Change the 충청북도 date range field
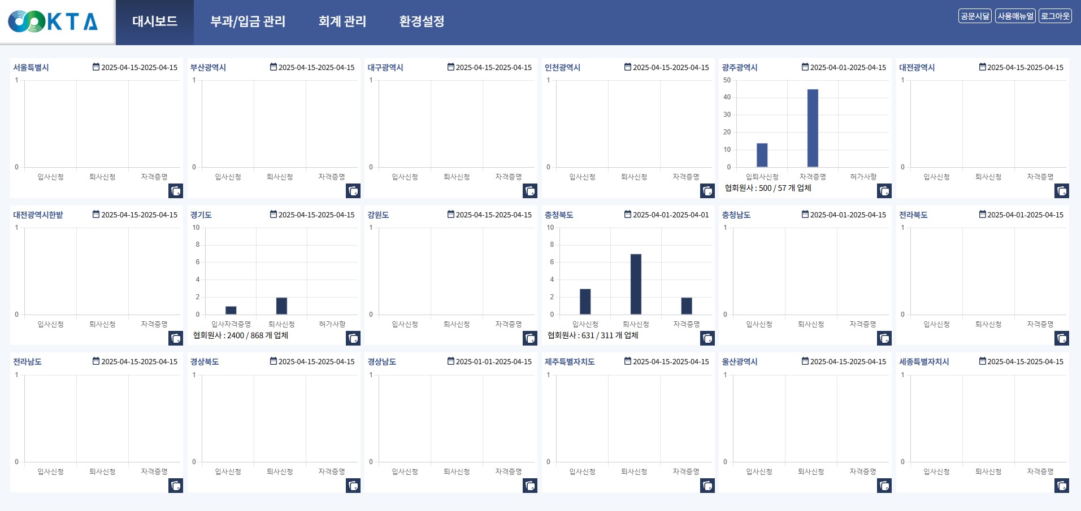Screen dimensions: 1081x511 670,215
